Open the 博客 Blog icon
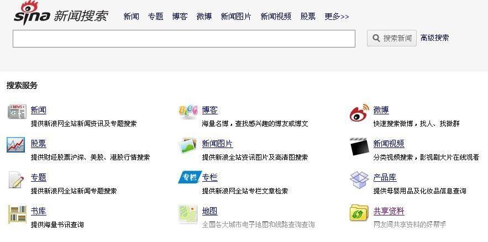Screen dimensions: 488x242 (x=188, y=112)
